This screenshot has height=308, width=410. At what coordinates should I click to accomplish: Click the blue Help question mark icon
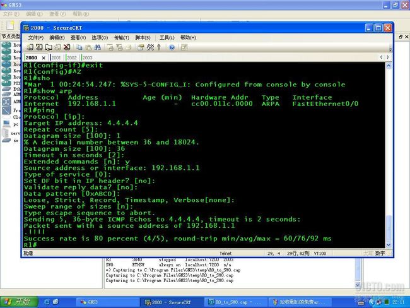pos(172,47)
